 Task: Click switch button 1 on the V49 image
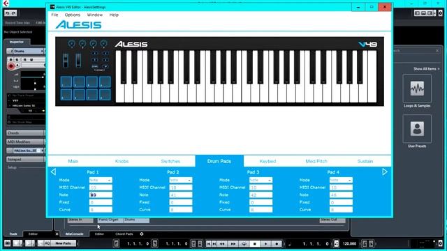click(95, 53)
